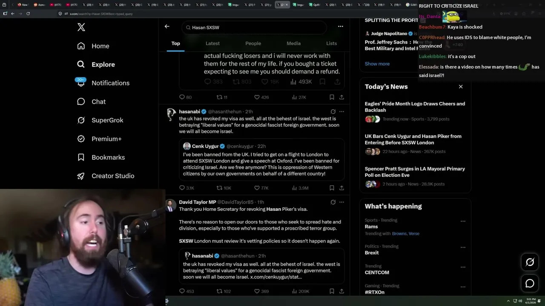Image resolution: width=545 pixels, height=306 pixels.
Task: Open Grok actions on David Taylor MP's tweet
Action: (x=333, y=202)
